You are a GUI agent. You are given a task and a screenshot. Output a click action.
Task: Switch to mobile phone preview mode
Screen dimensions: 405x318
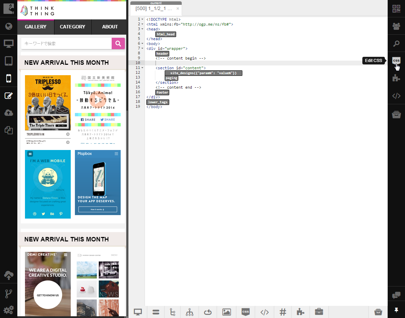tap(9, 78)
